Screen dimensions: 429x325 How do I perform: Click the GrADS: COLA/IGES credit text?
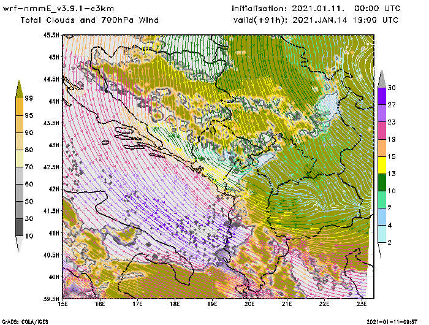(x=25, y=322)
